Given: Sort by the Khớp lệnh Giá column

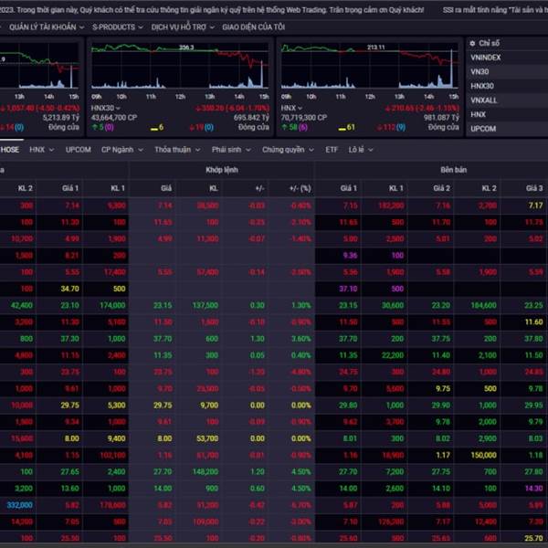Looking at the screenshot, I should (166, 188).
